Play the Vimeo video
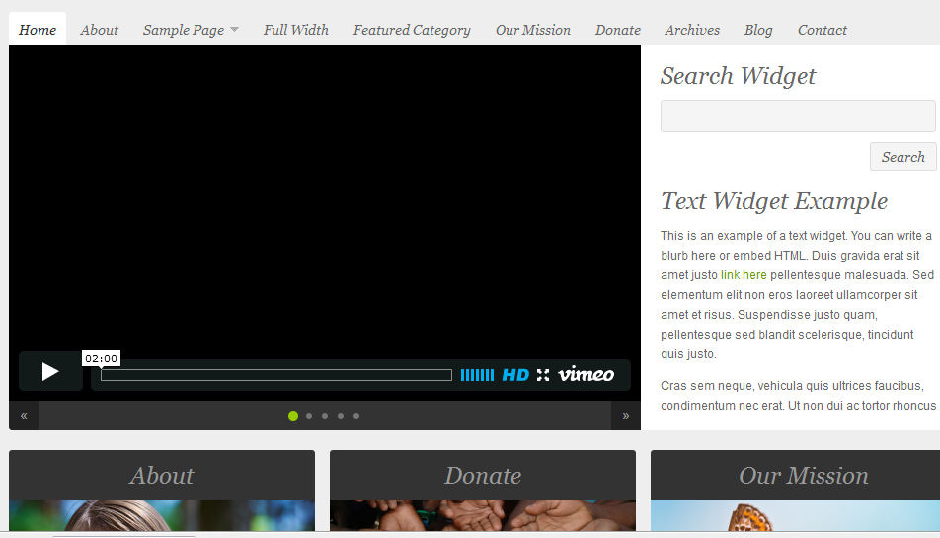The width and height of the screenshot is (940, 538). 50,372
